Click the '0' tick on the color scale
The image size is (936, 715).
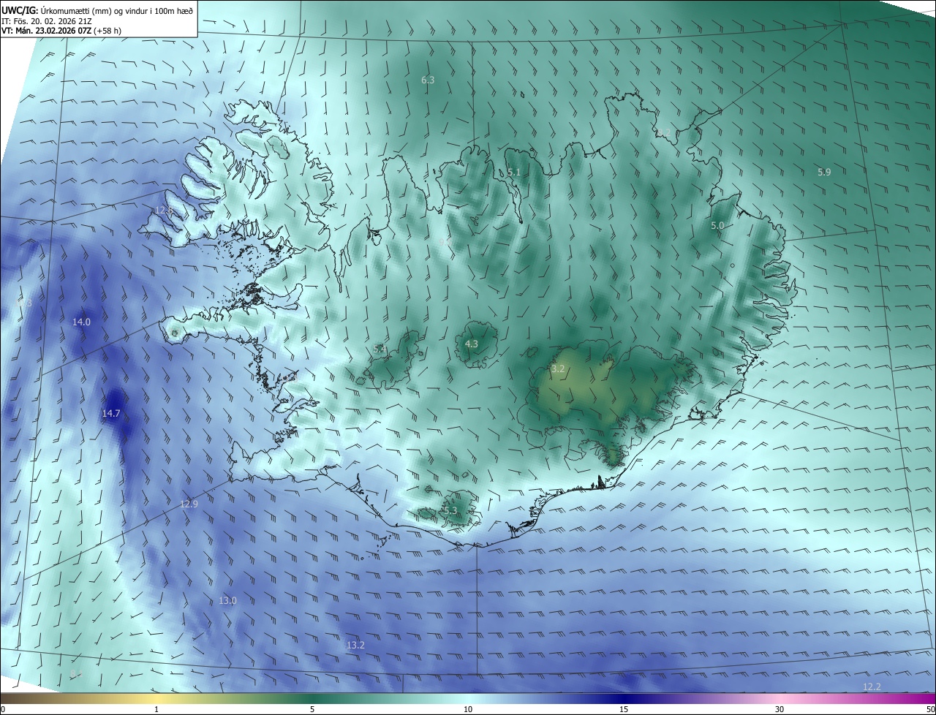(3, 709)
